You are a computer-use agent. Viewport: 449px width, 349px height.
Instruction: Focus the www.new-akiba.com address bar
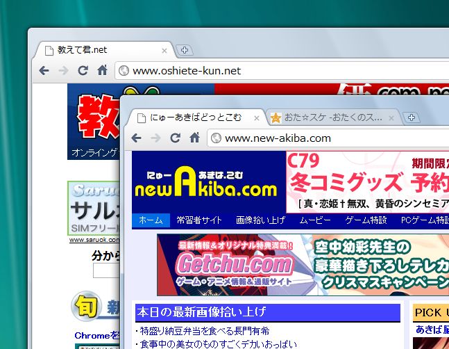click(x=328, y=138)
